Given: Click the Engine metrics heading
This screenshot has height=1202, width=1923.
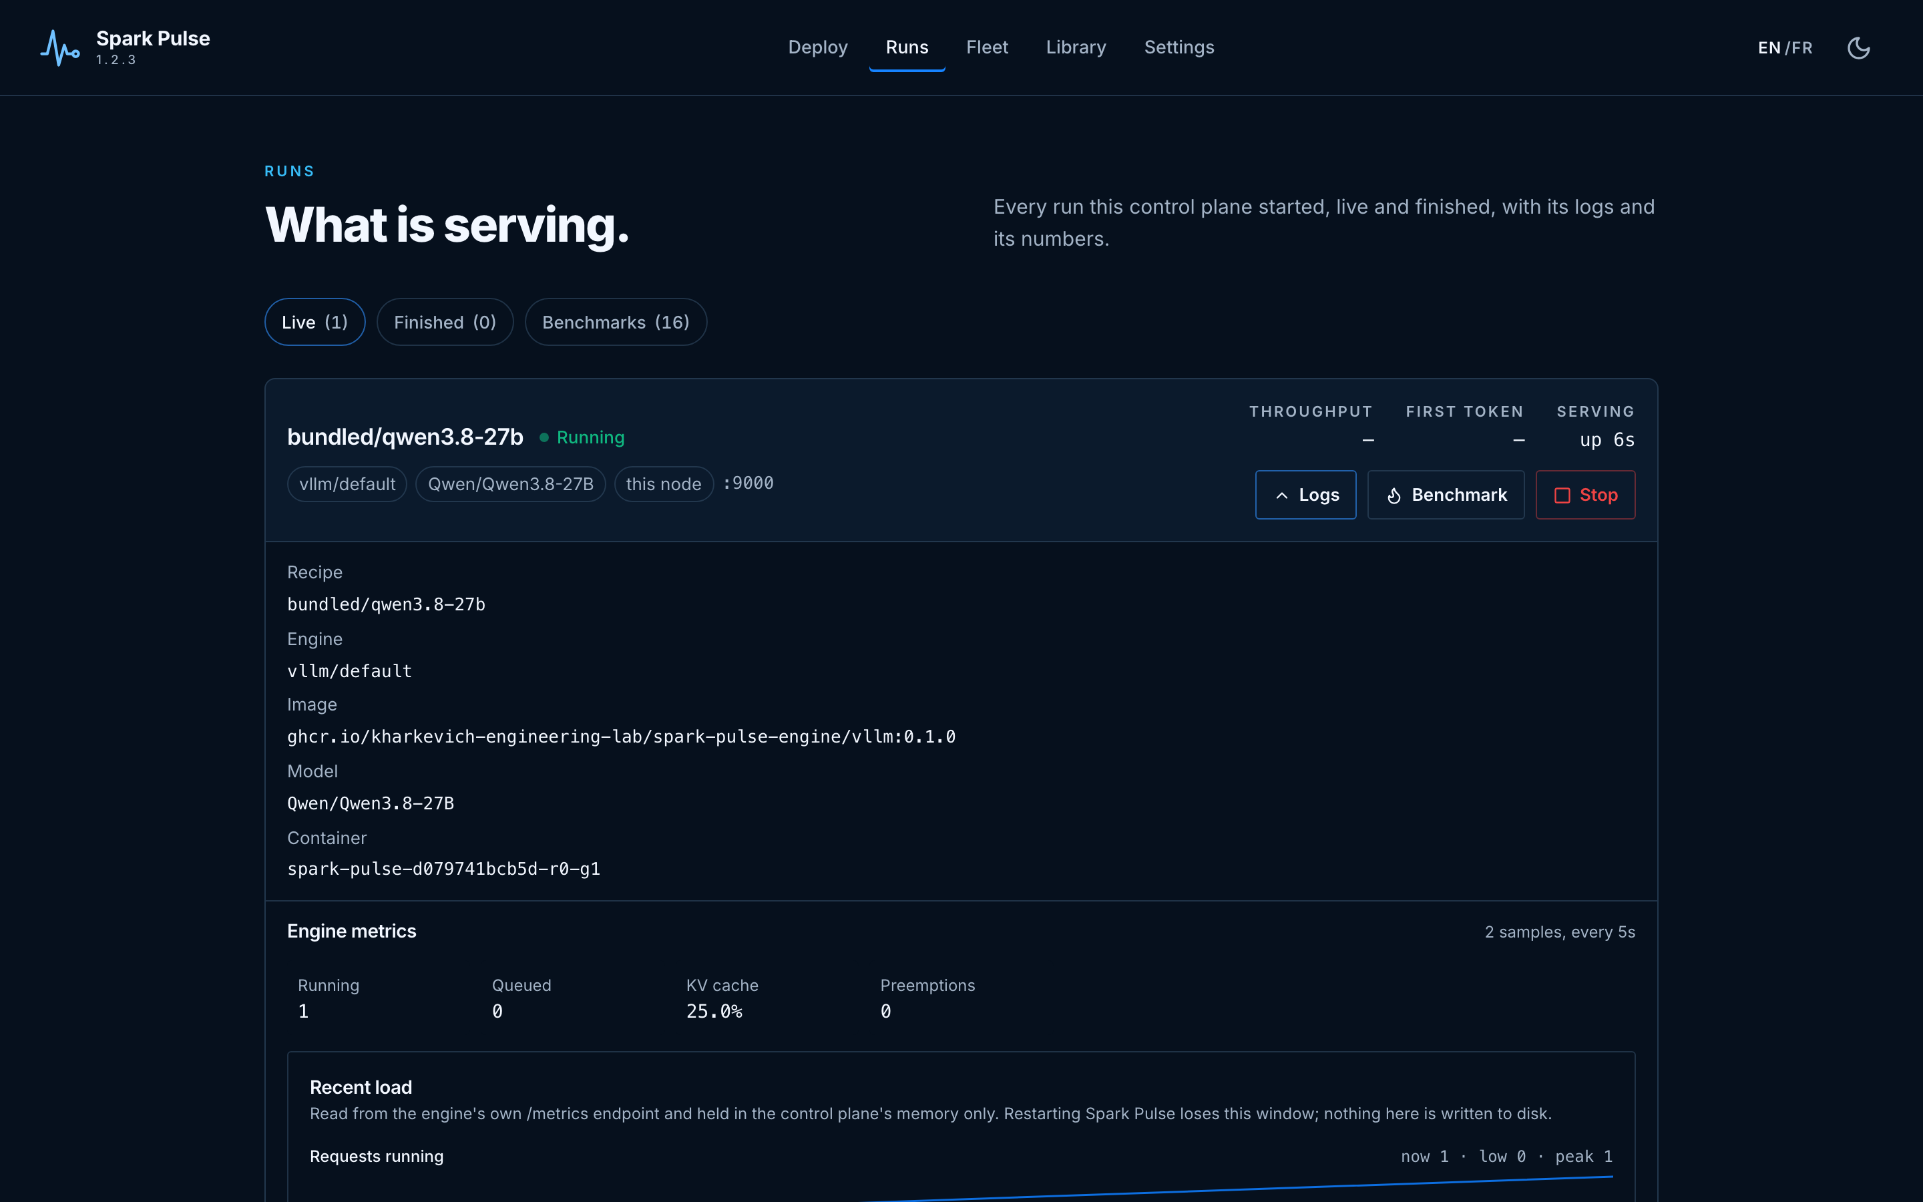Looking at the screenshot, I should point(351,931).
